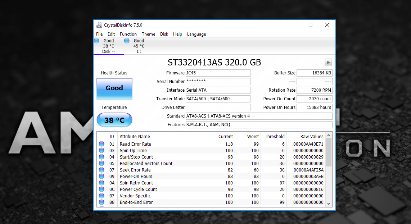Select the Seek Error Rate attribute name

tap(135, 170)
